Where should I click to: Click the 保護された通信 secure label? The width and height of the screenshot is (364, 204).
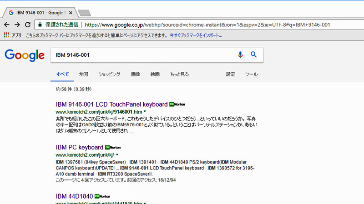point(62,25)
